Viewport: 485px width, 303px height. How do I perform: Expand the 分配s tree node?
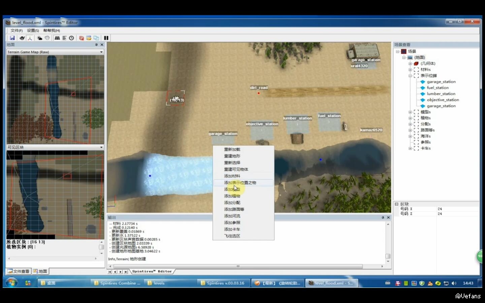tap(410, 124)
